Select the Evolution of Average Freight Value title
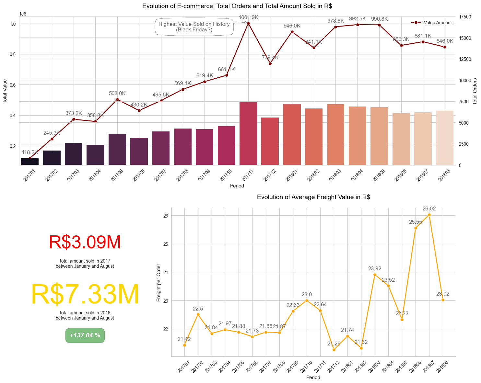This screenshot has height=383, width=481. pos(314,197)
